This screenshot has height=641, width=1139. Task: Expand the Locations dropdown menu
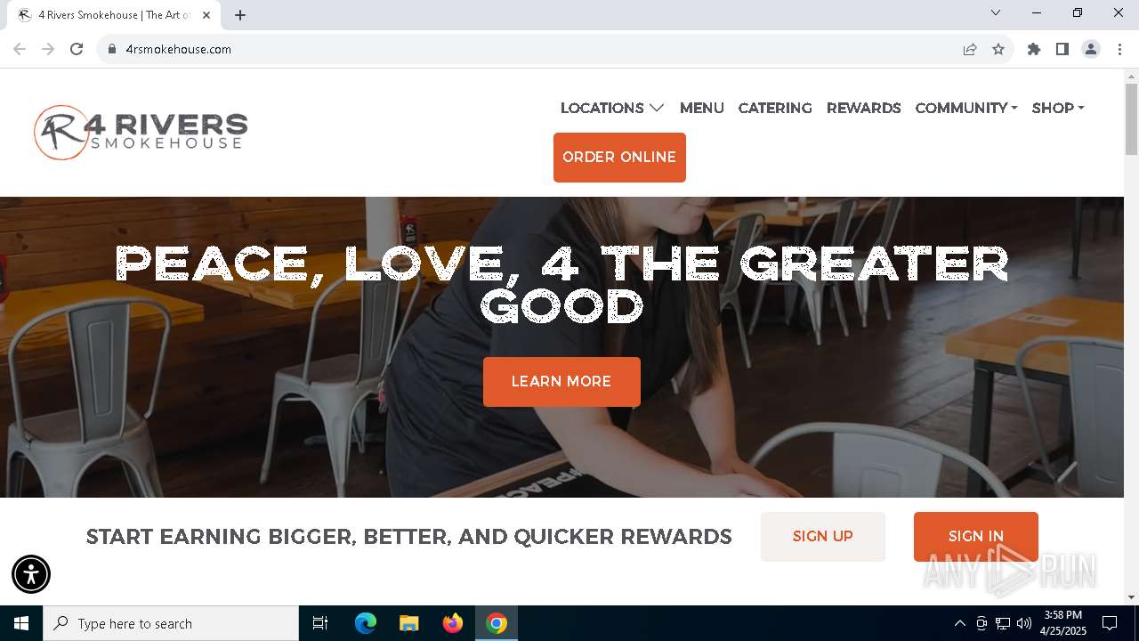pos(612,108)
